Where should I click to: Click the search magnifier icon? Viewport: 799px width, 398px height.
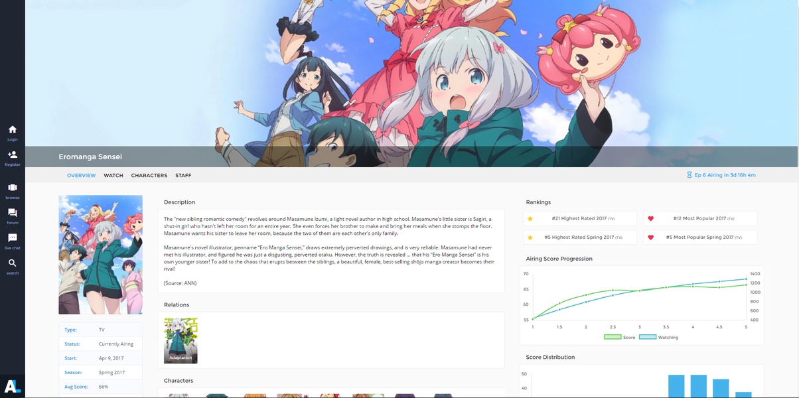point(13,263)
